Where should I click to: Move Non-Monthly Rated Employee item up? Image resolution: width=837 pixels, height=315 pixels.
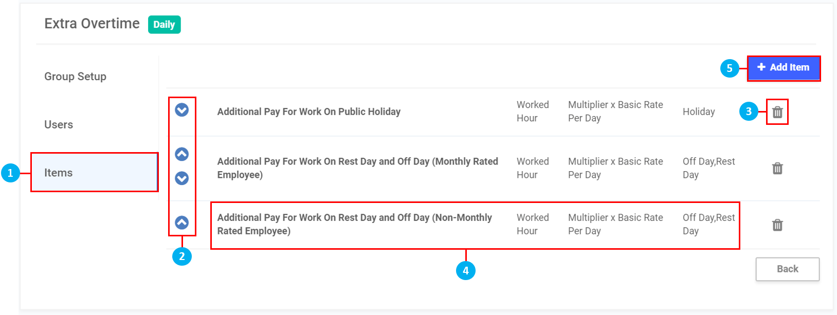point(182,223)
